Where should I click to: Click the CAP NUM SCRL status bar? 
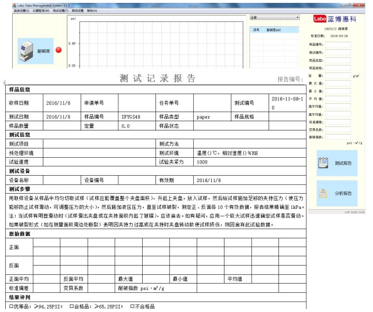coord(354,212)
